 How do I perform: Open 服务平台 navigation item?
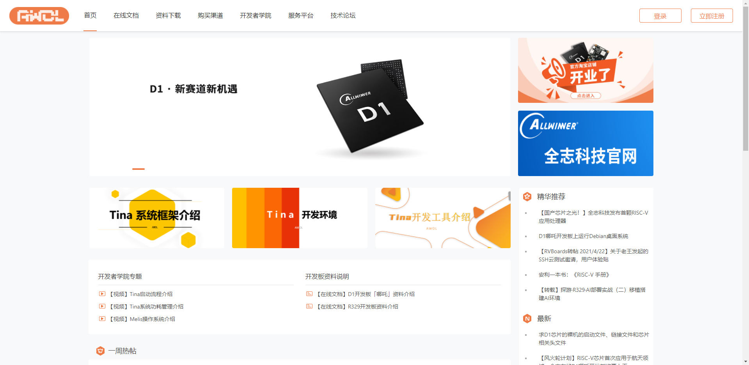click(x=301, y=16)
